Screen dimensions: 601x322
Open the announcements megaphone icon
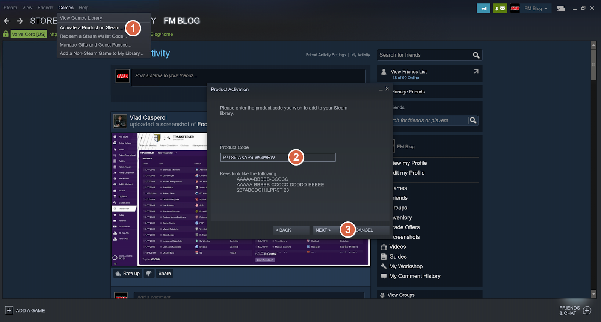click(483, 8)
